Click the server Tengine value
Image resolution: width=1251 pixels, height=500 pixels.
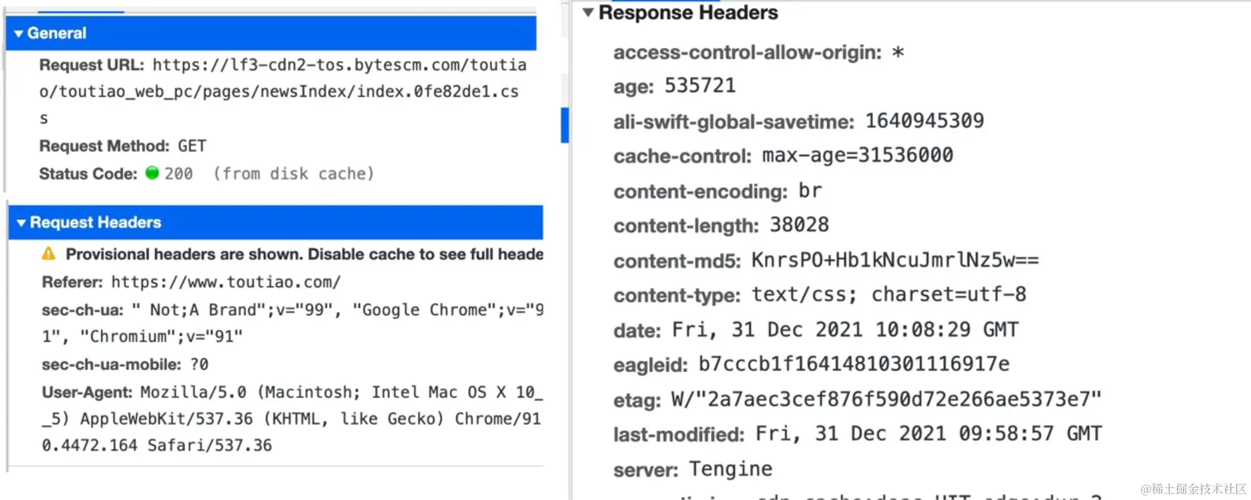click(731, 469)
